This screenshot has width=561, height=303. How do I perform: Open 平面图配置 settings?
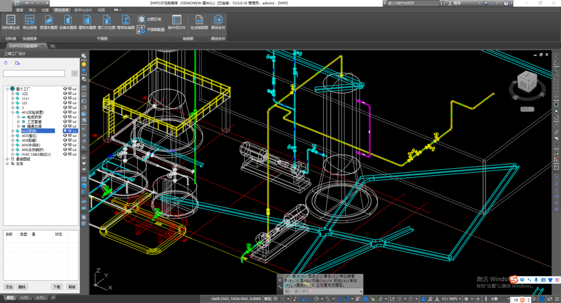[151, 30]
